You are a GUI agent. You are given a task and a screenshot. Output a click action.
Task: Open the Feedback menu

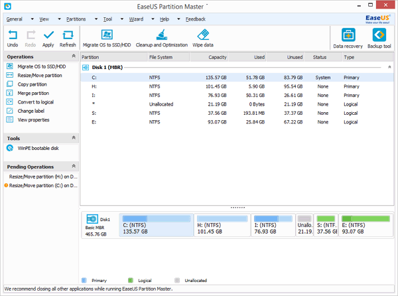(196, 19)
